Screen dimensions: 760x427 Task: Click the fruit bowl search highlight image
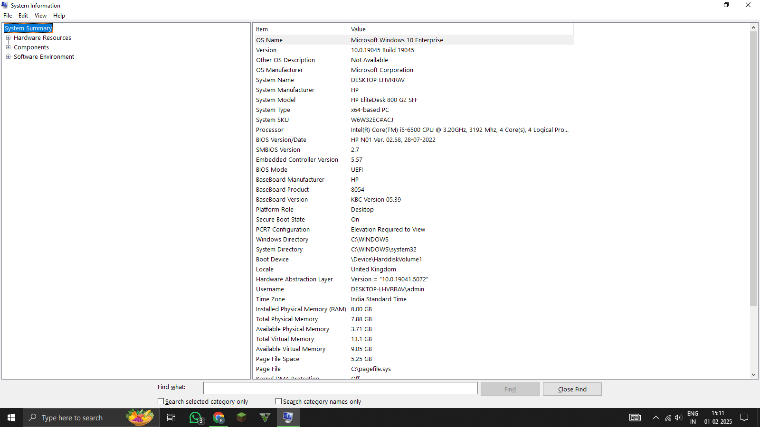[140, 418]
